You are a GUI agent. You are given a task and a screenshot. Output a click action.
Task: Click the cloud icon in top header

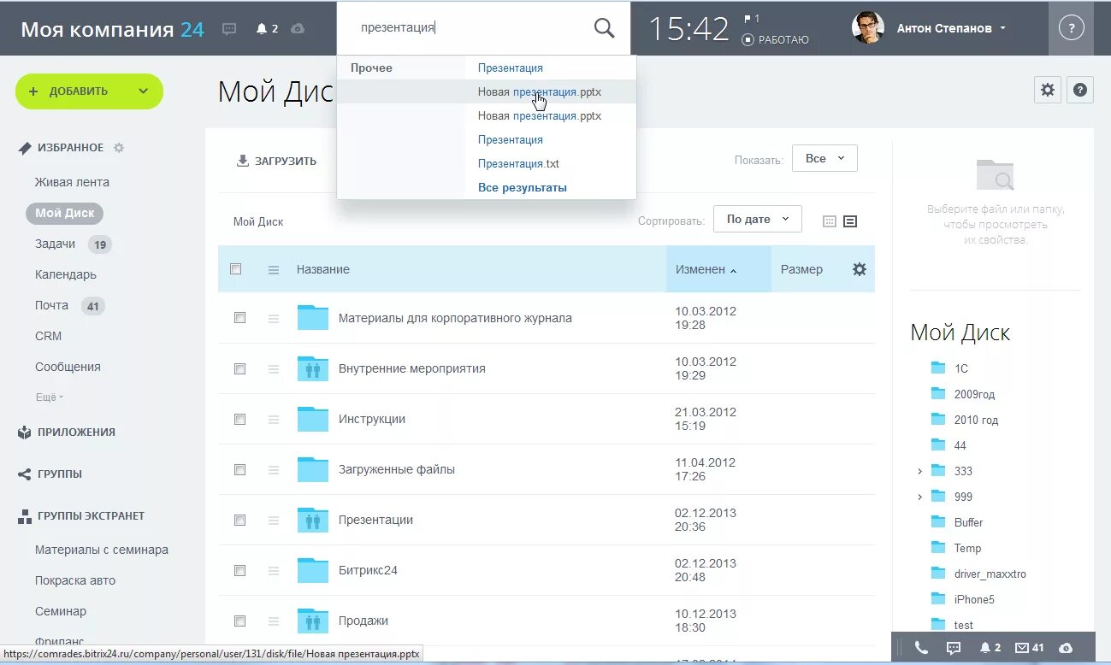point(298,28)
